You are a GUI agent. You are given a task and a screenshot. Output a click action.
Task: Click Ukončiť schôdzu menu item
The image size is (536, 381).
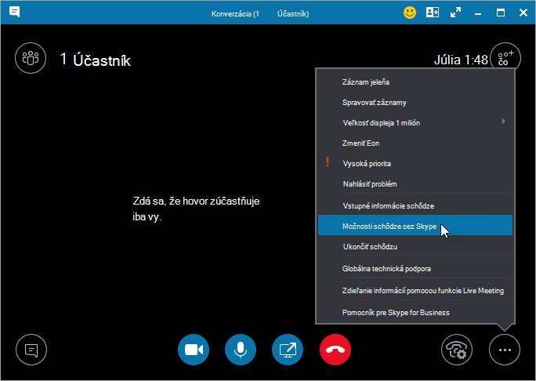tap(415, 247)
